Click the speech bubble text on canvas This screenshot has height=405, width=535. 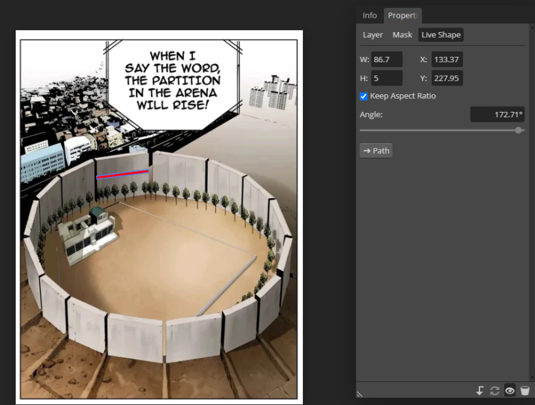click(173, 80)
